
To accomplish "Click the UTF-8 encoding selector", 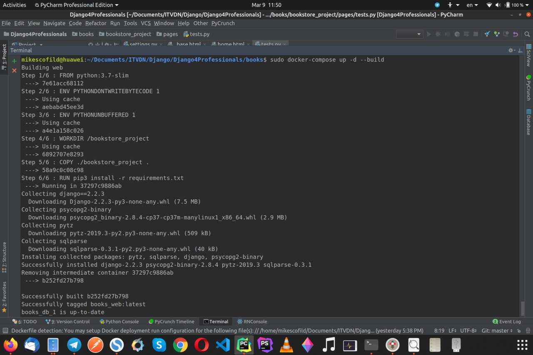I will (468, 330).
